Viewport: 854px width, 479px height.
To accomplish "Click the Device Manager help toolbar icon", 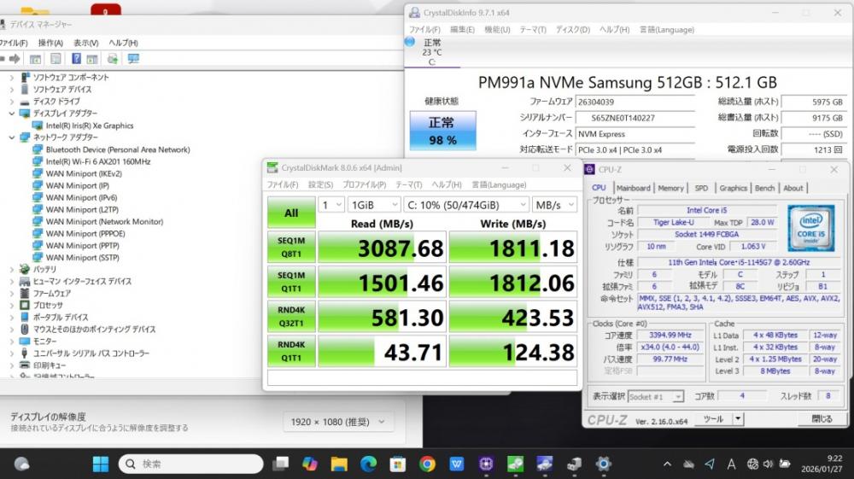I will [76, 59].
